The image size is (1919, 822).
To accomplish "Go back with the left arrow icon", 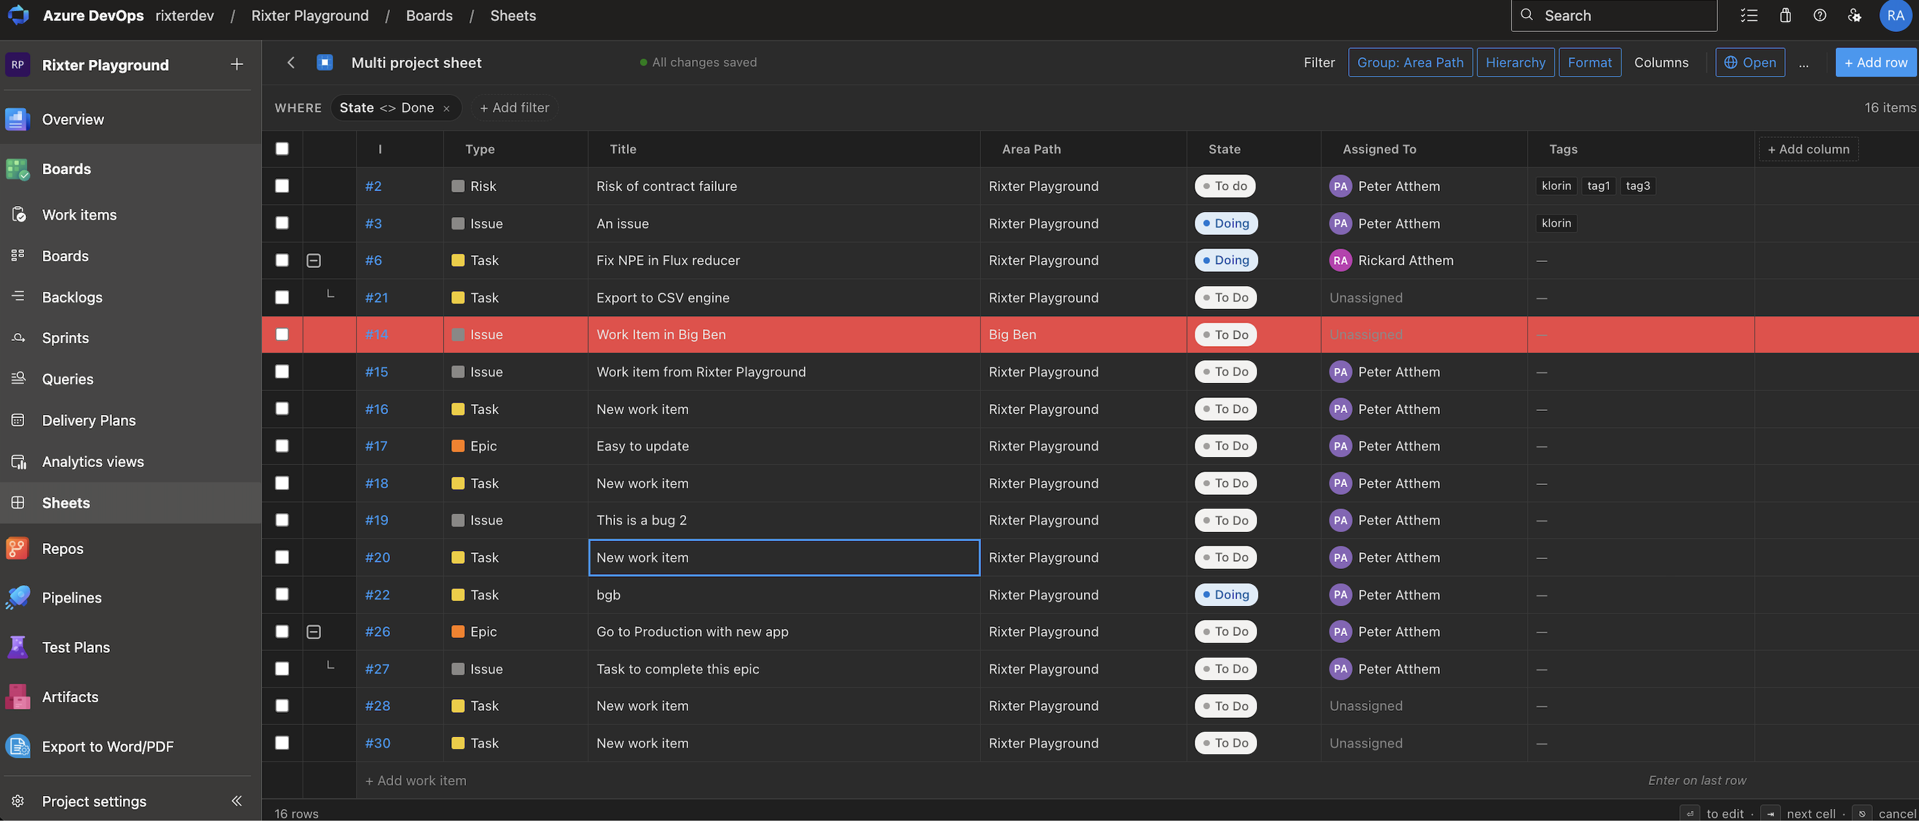I will (291, 62).
